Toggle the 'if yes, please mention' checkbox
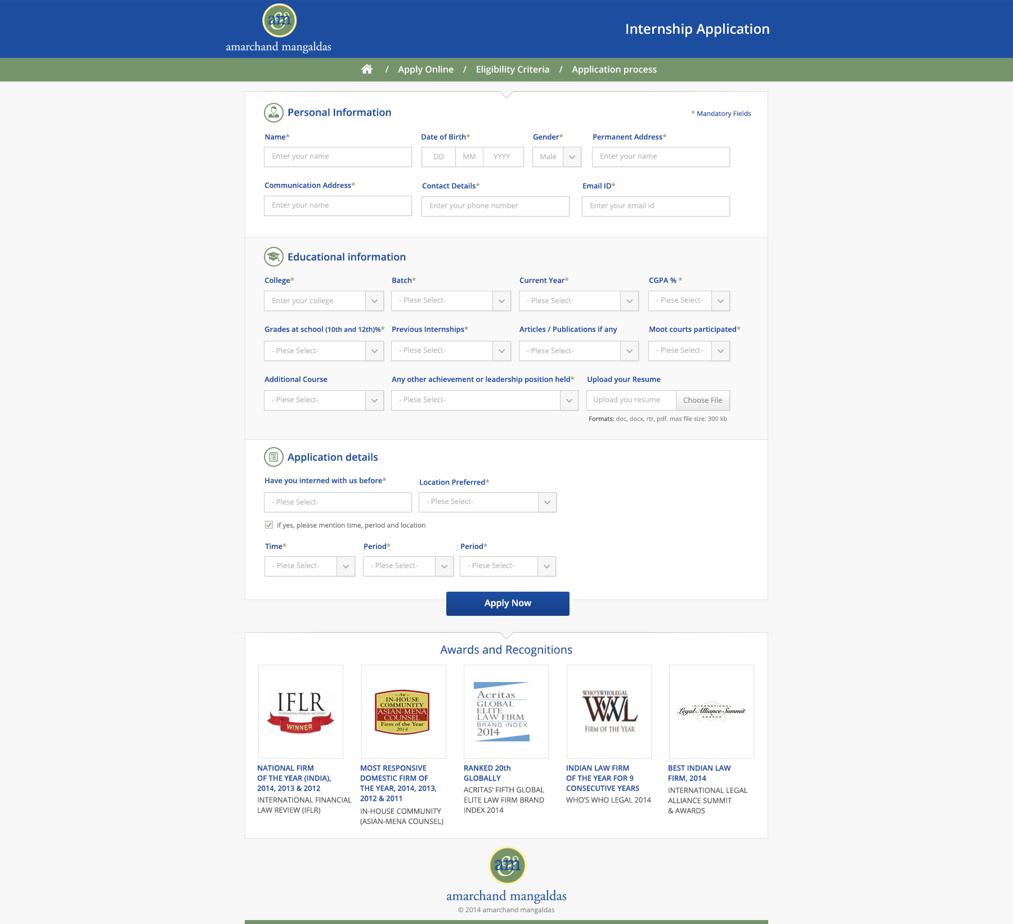Viewport: 1013px width, 924px height. 269,525
